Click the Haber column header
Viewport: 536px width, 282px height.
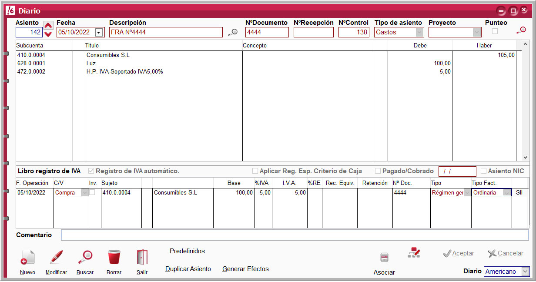[484, 46]
